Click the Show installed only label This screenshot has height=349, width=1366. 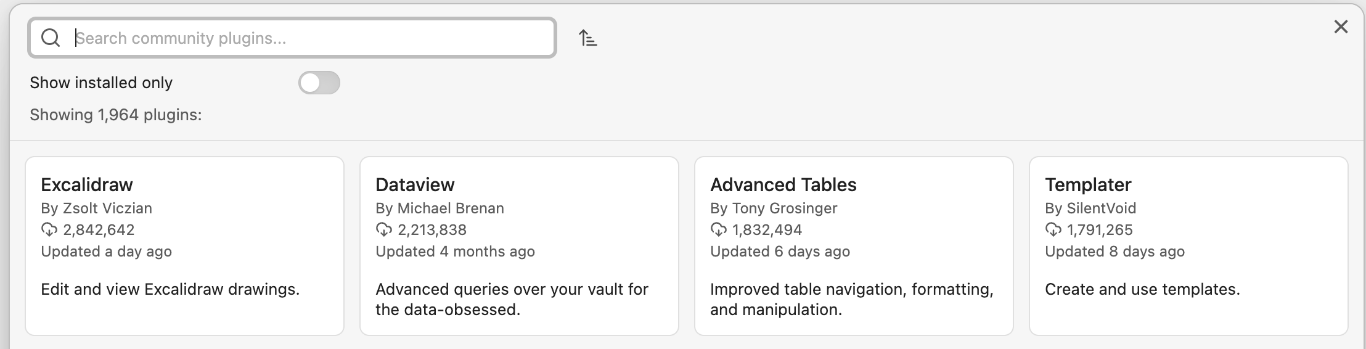(101, 83)
